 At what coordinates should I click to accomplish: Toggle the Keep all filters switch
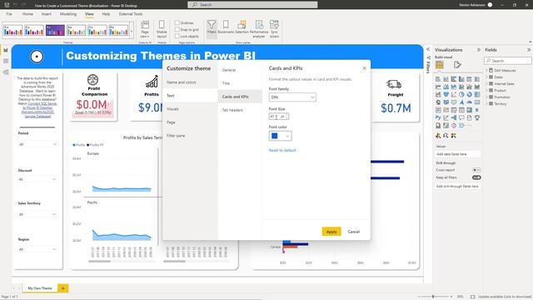point(476,177)
